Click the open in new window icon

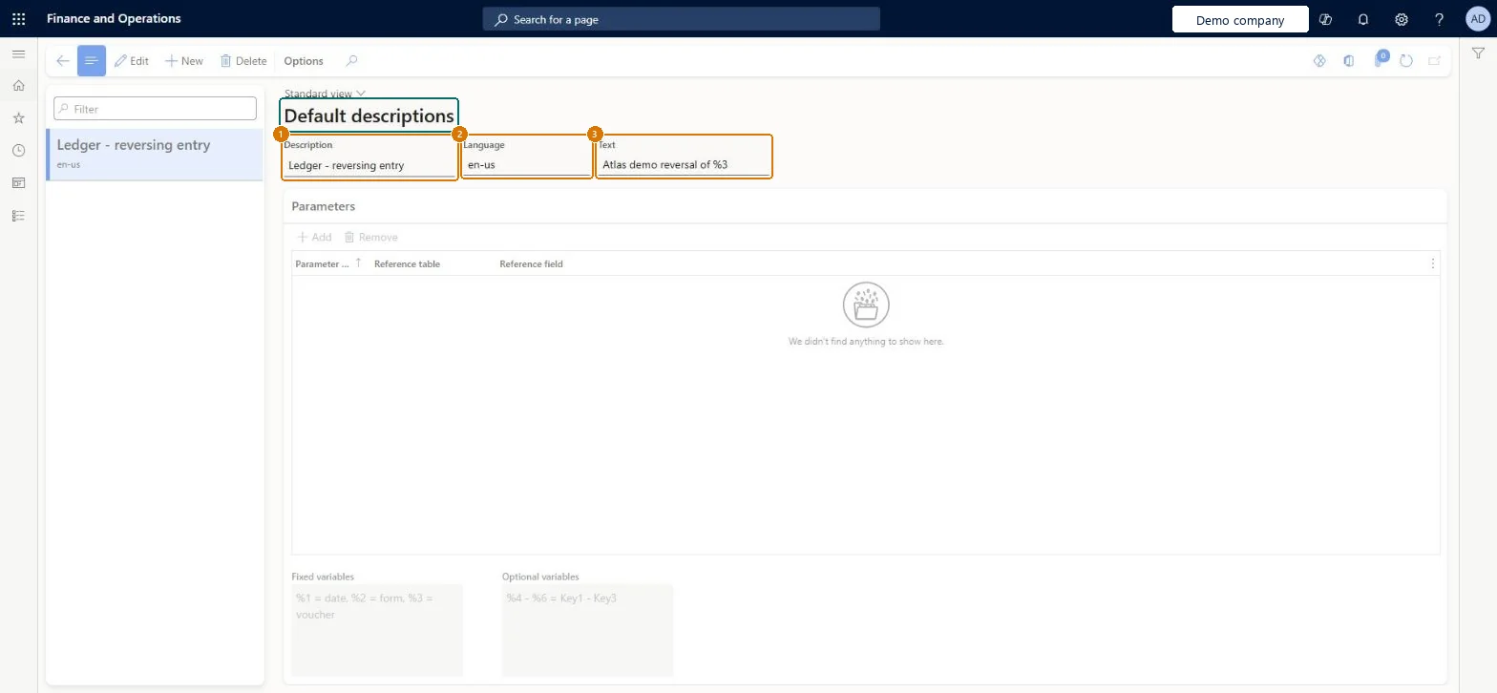click(1434, 61)
